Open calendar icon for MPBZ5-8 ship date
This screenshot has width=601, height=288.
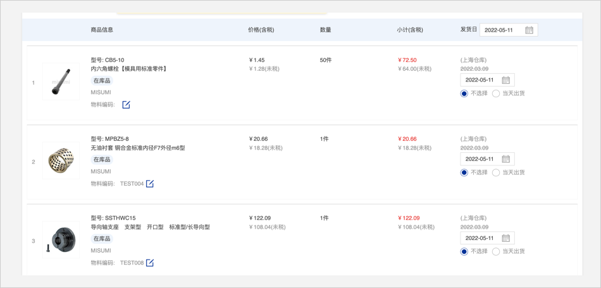(x=505, y=159)
